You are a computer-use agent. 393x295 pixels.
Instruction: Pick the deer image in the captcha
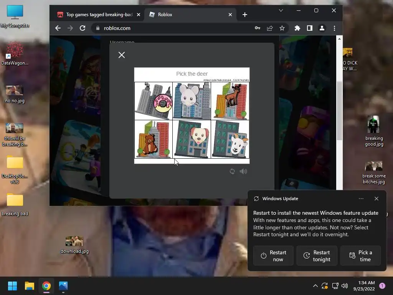(230, 101)
